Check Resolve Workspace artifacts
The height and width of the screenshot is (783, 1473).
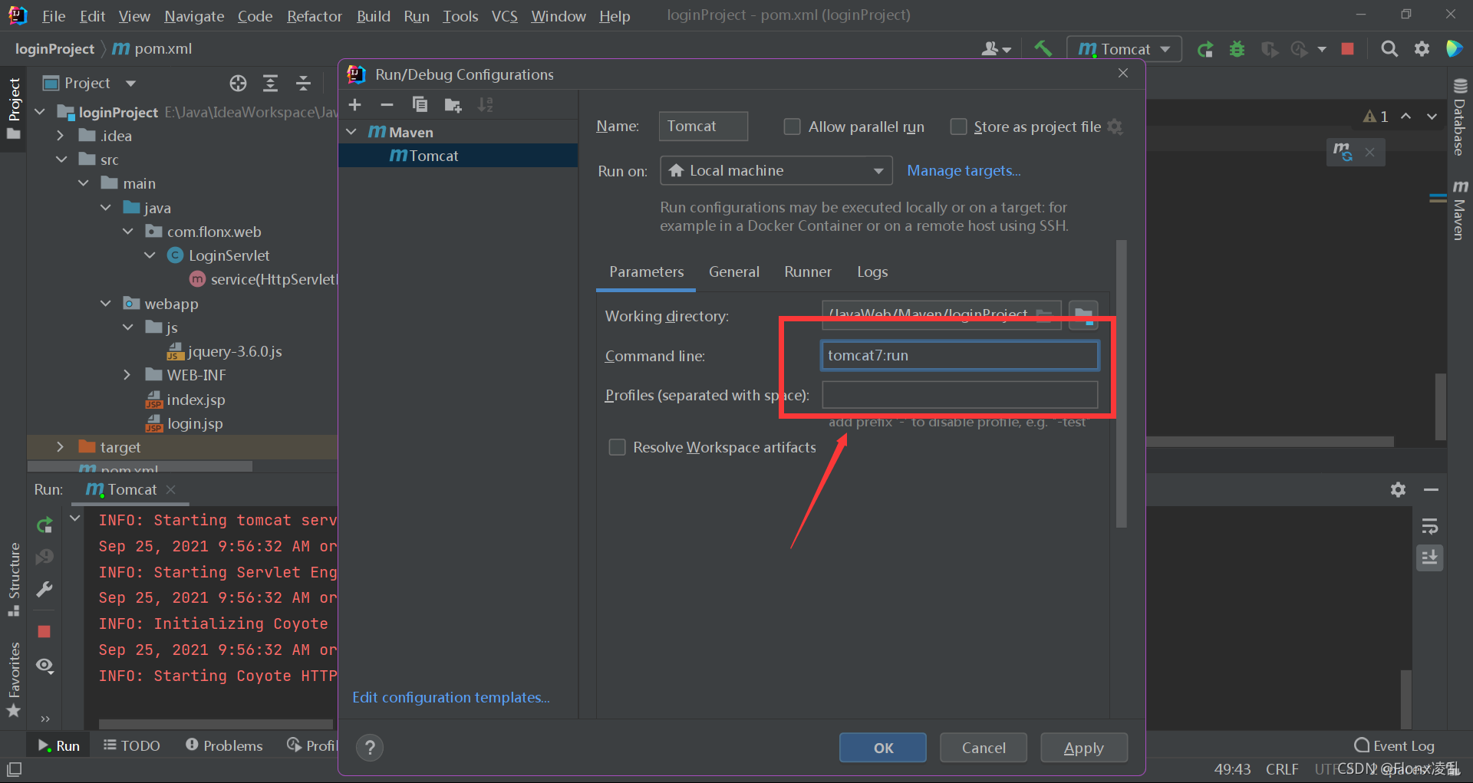tap(617, 447)
